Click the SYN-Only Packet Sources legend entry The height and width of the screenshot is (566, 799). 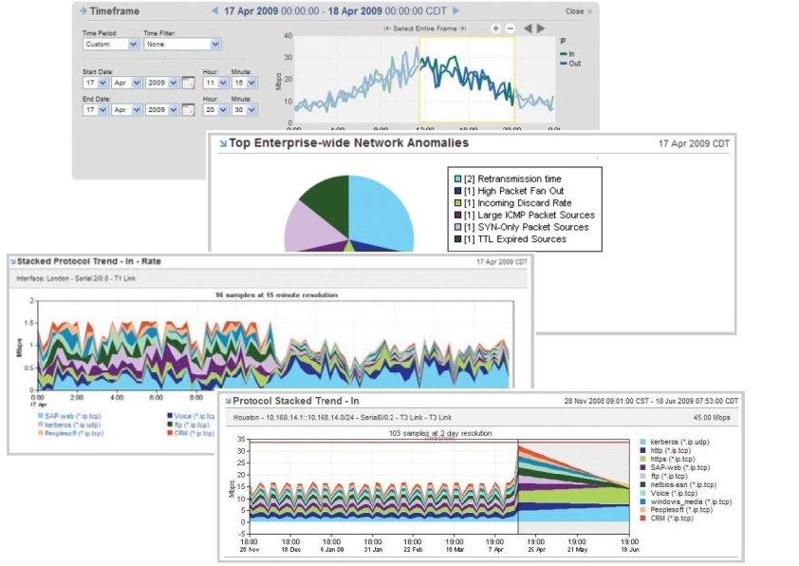521,227
